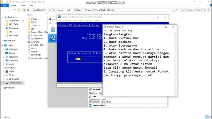This screenshot has width=212, height=119.
Task: Click the Notepad vertical scrollbar
Action: coord(176,64)
